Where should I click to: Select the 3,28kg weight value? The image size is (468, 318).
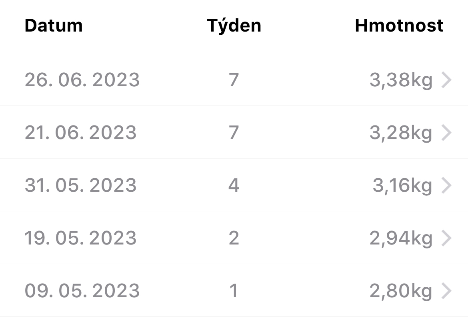(x=401, y=133)
